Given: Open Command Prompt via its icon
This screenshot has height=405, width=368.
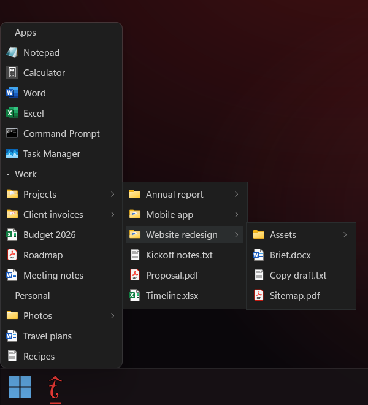Looking at the screenshot, I should 12,133.
